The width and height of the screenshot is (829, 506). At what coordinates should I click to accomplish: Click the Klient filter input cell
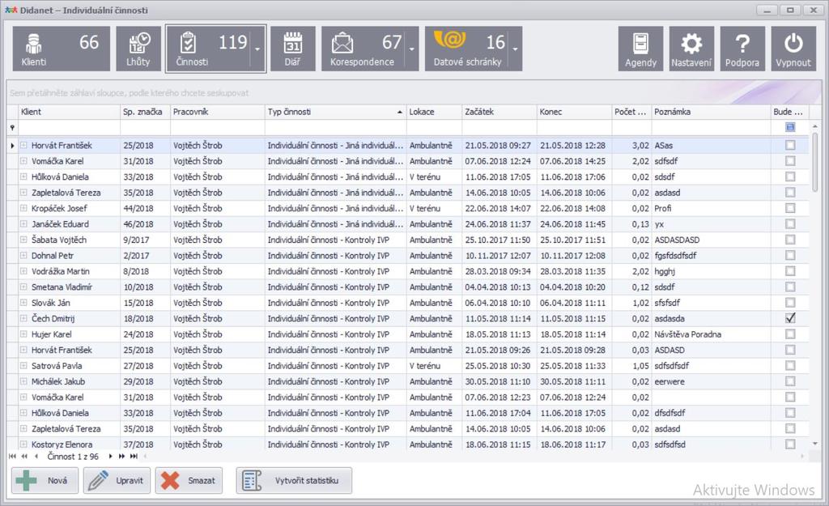[x=69, y=127]
